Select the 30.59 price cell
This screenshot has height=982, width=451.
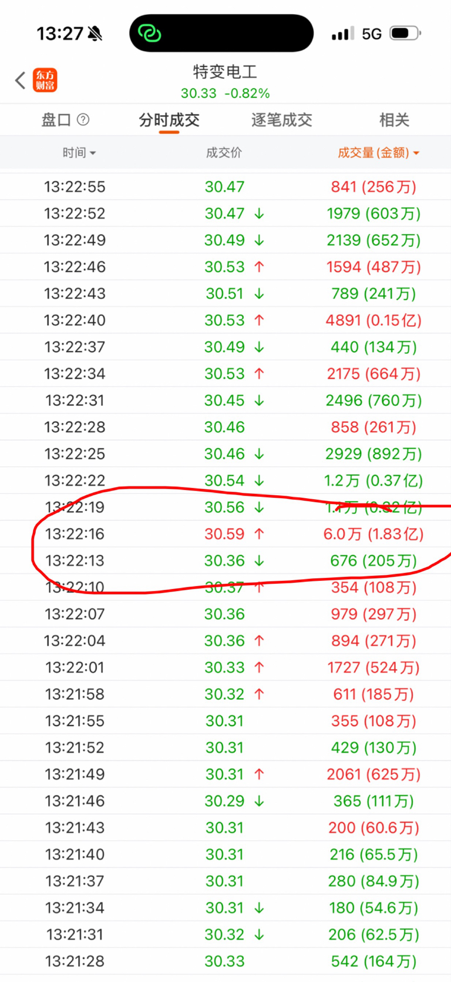tap(224, 534)
